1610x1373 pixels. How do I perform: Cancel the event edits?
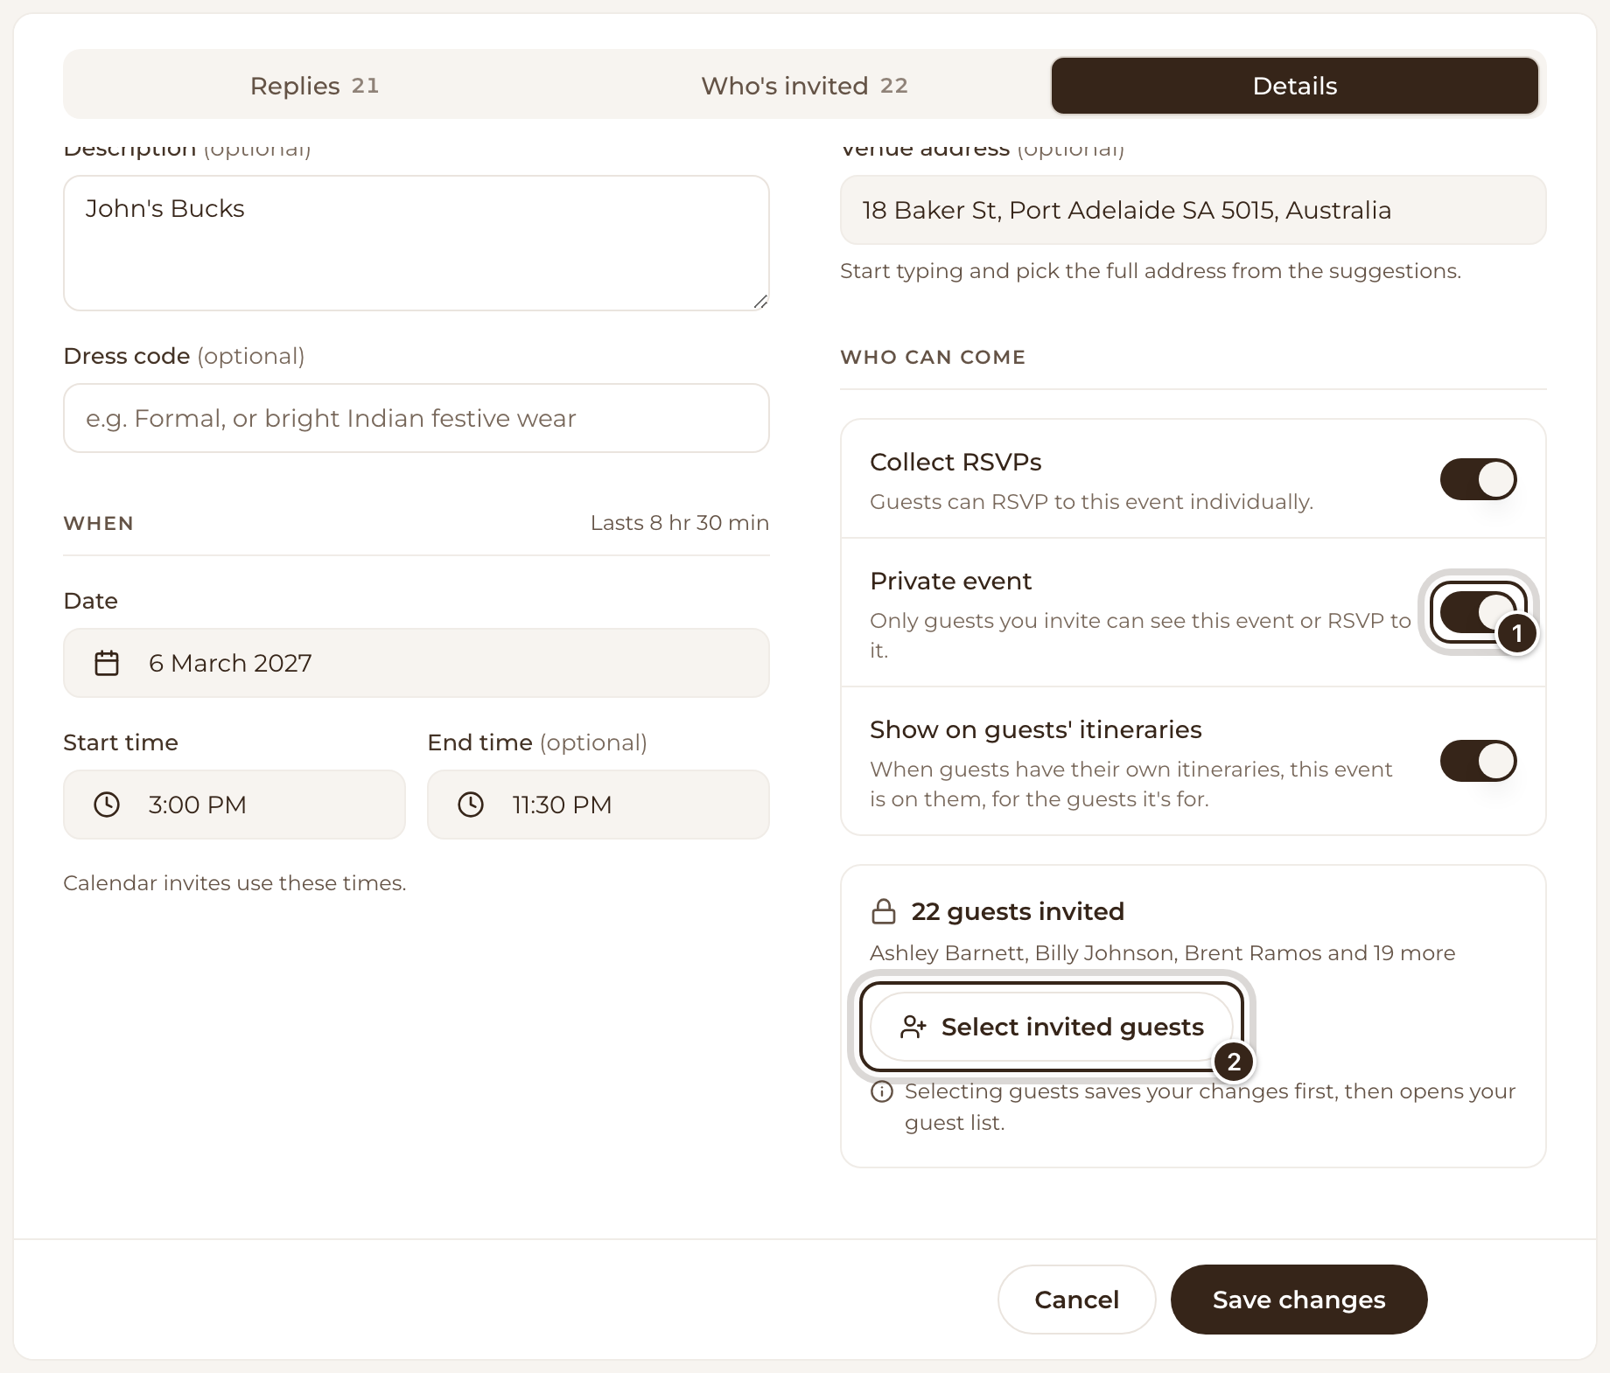pos(1076,1300)
